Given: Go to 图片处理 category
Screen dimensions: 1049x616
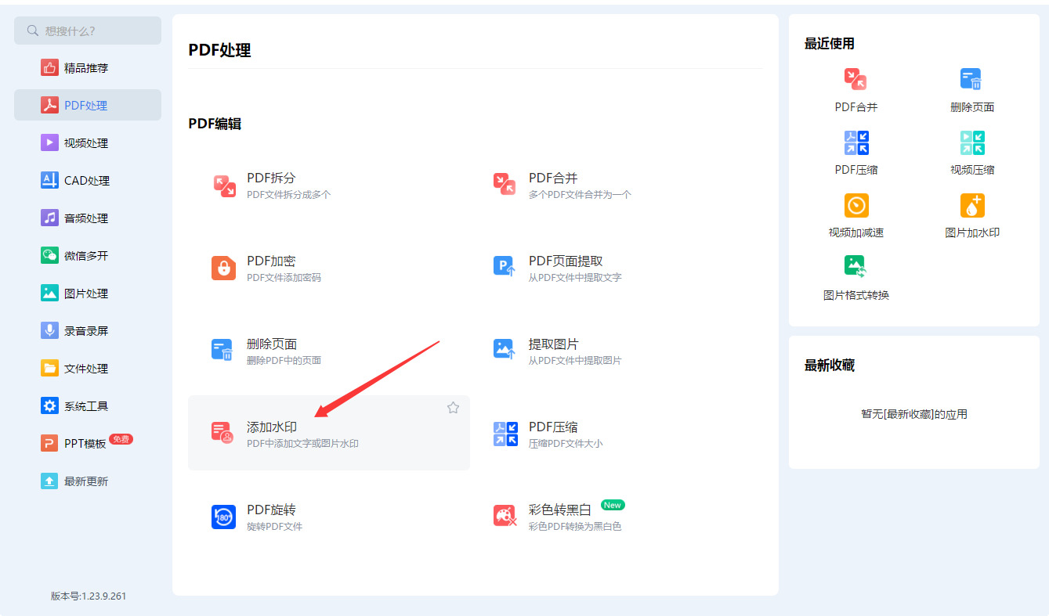Looking at the screenshot, I should (x=88, y=294).
